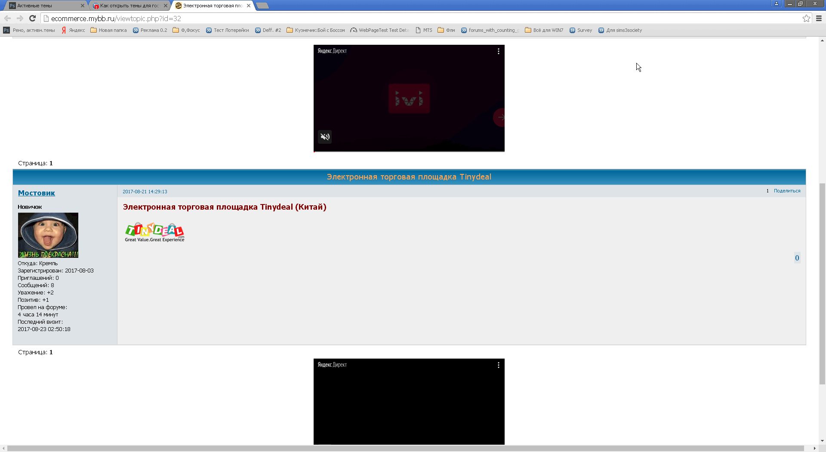The height and width of the screenshot is (452, 826).
Task: Open the Survey bookmark
Action: tap(580, 30)
